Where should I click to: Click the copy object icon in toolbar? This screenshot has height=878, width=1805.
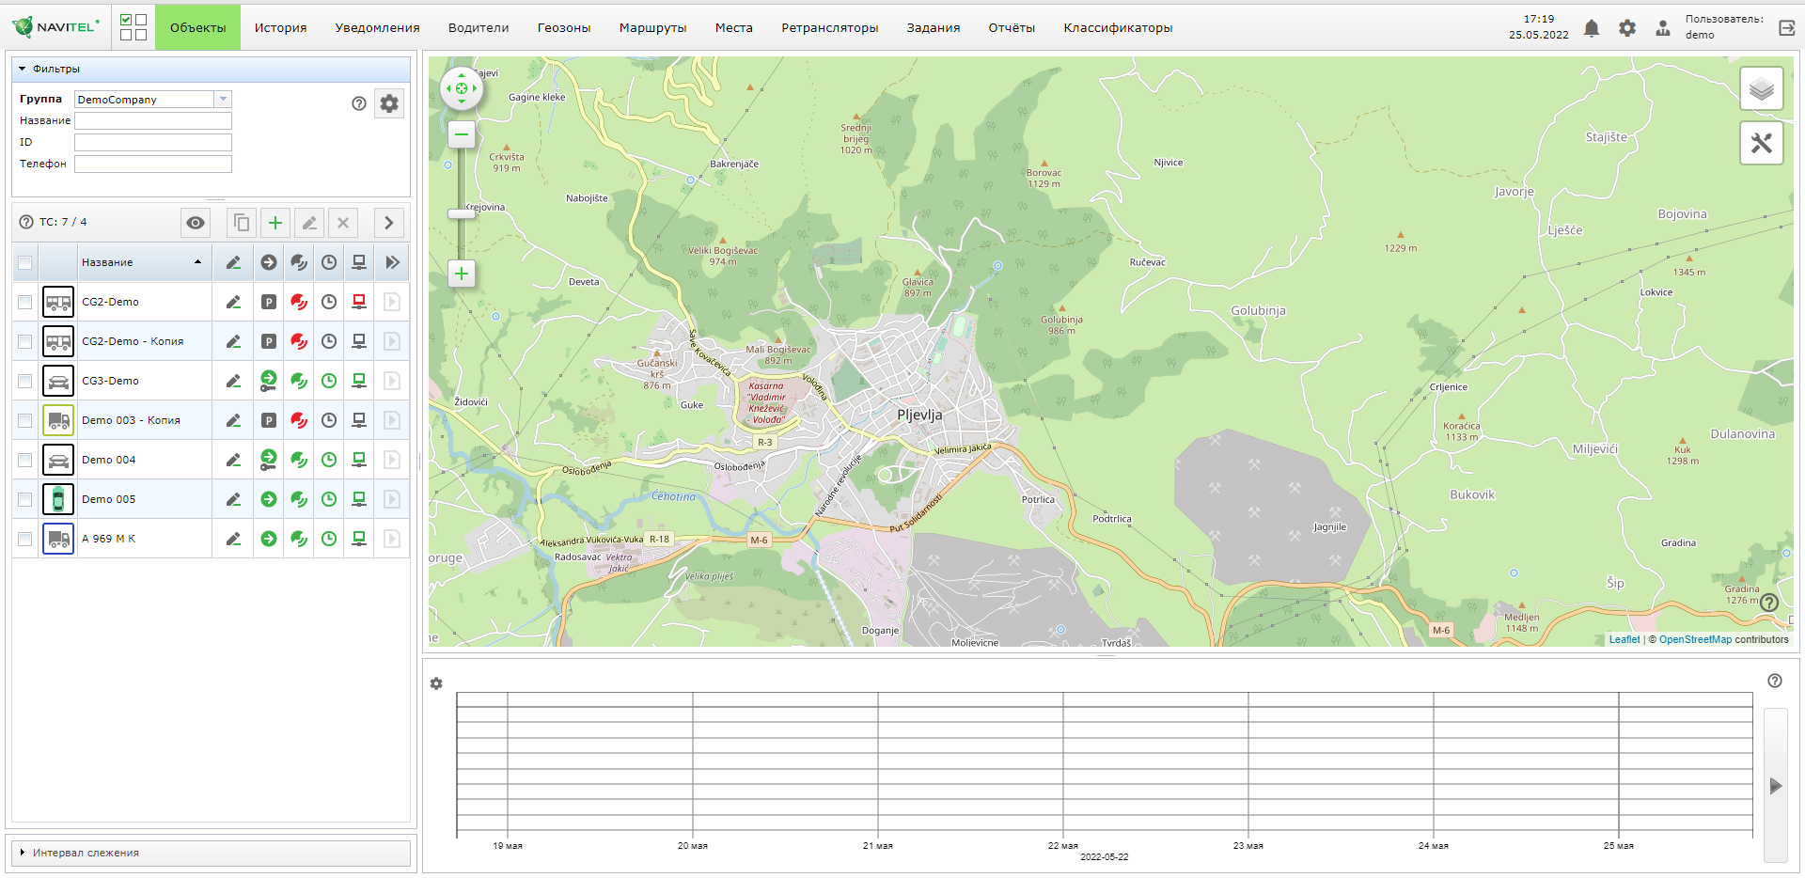pyautogui.click(x=242, y=223)
